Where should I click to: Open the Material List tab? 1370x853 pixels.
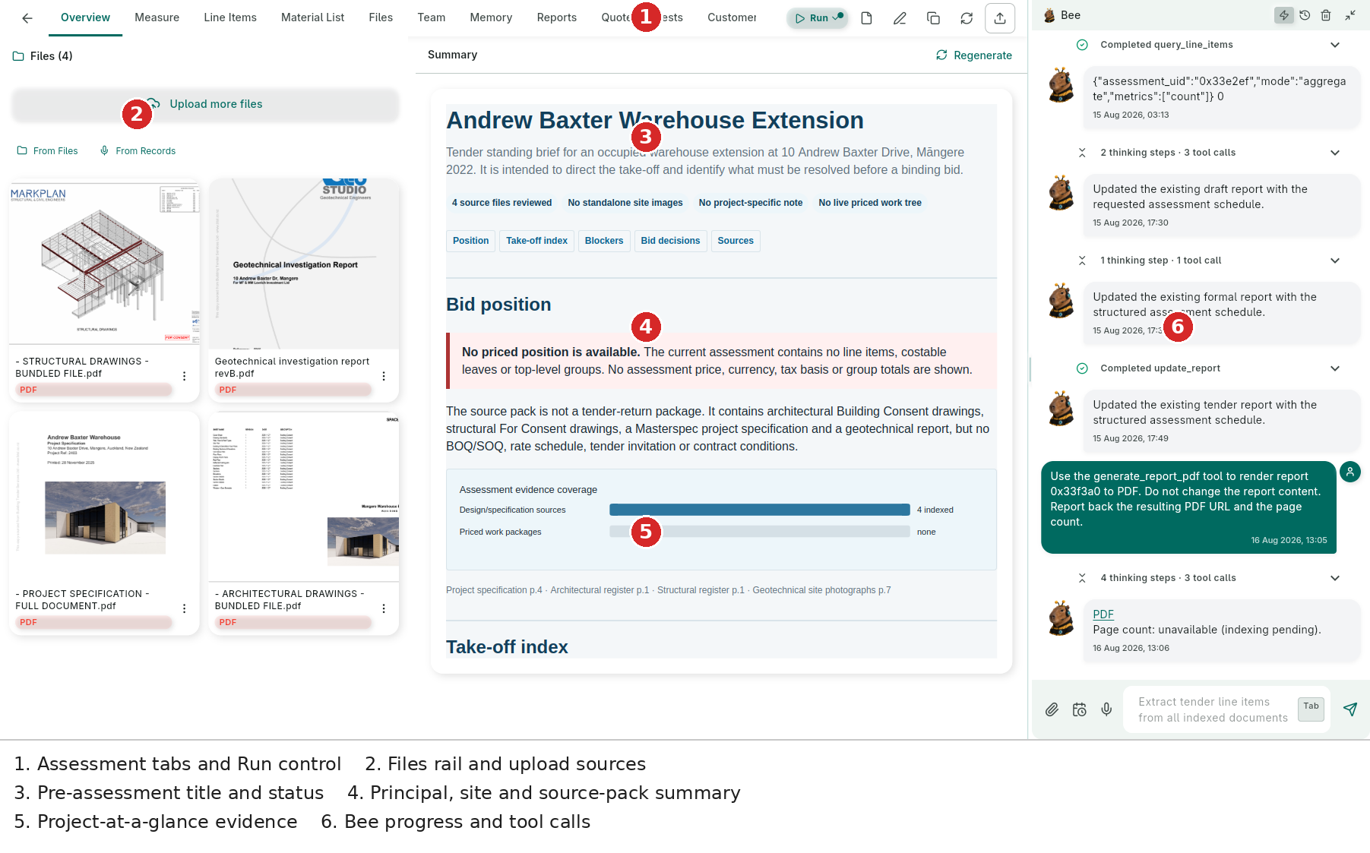[x=312, y=17]
